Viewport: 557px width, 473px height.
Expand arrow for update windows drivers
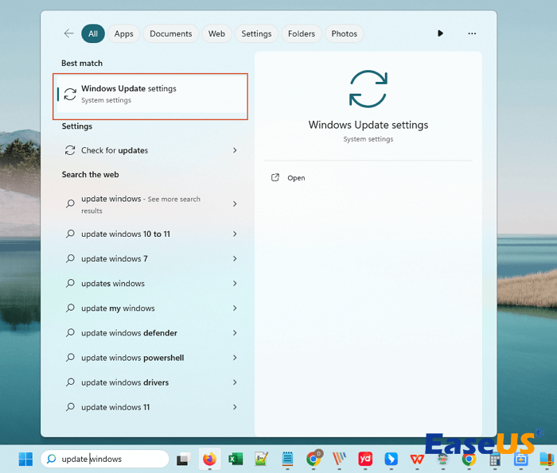pyautogui.click(x=235, y=382)
